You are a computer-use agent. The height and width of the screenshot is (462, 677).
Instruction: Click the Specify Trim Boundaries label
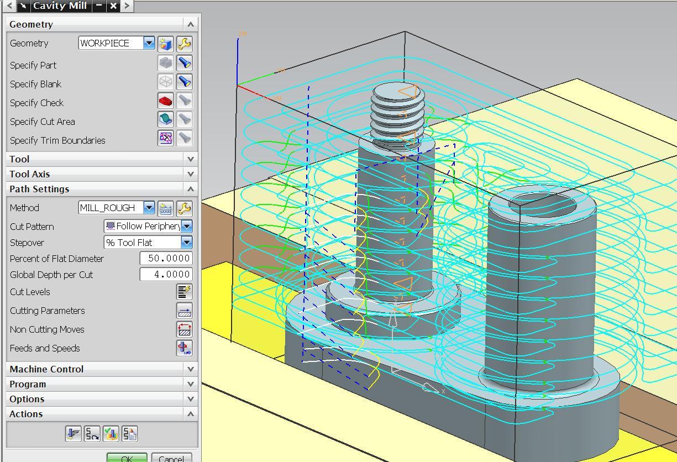click(x=57, y=140)
